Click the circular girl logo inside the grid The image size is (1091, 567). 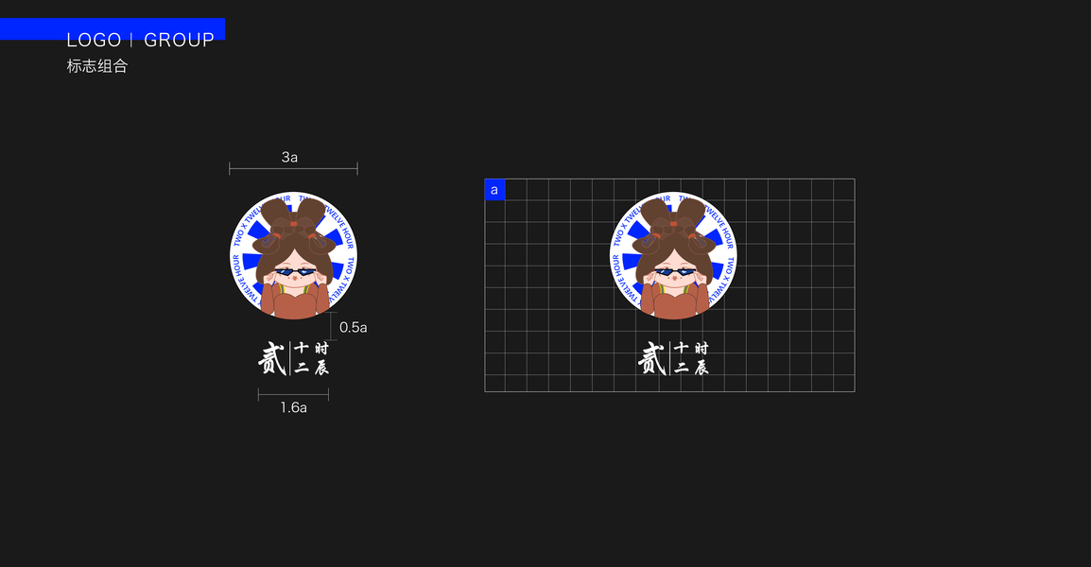tap(673, 255)
